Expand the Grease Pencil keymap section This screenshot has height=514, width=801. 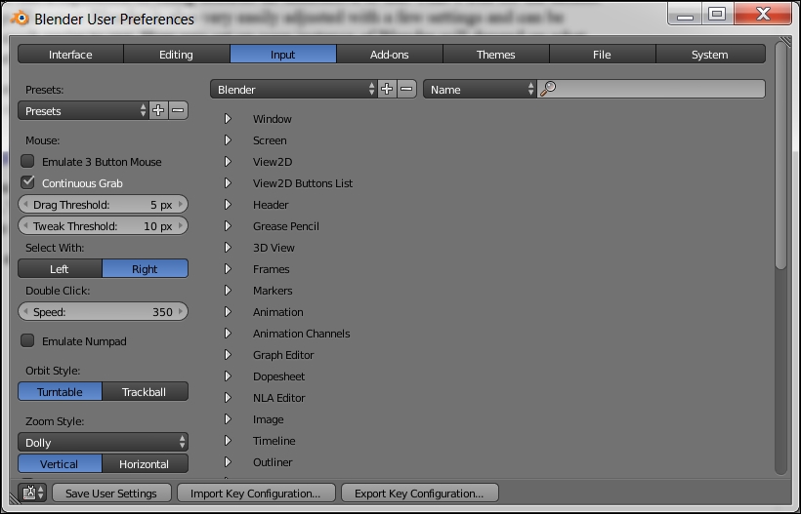228,225
